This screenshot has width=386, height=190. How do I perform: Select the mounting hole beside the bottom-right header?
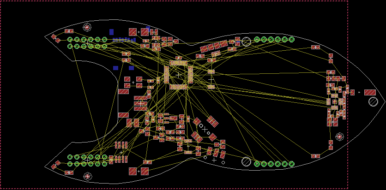pos(246,161)
